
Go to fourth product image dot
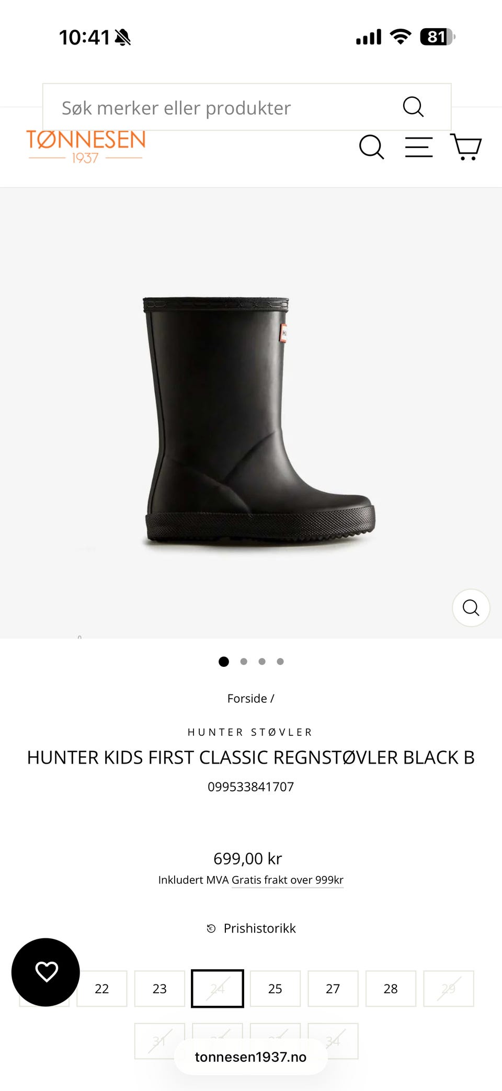pos(280,662)
